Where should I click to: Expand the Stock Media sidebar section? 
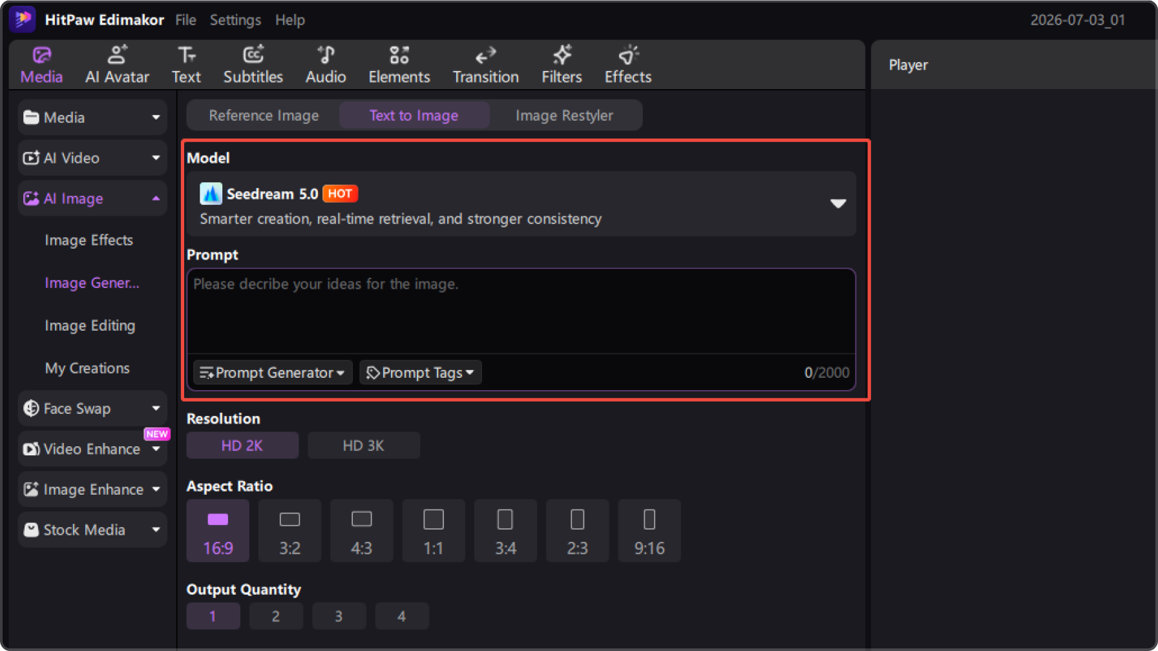92,530
